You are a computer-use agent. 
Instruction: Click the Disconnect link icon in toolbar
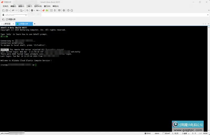pos(13,11)
